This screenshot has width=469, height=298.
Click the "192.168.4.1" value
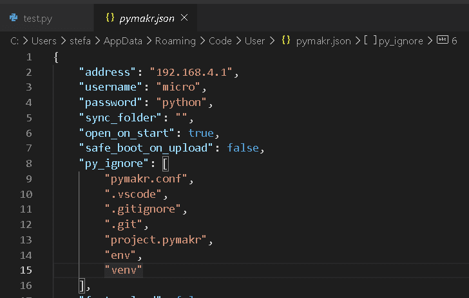191,72
